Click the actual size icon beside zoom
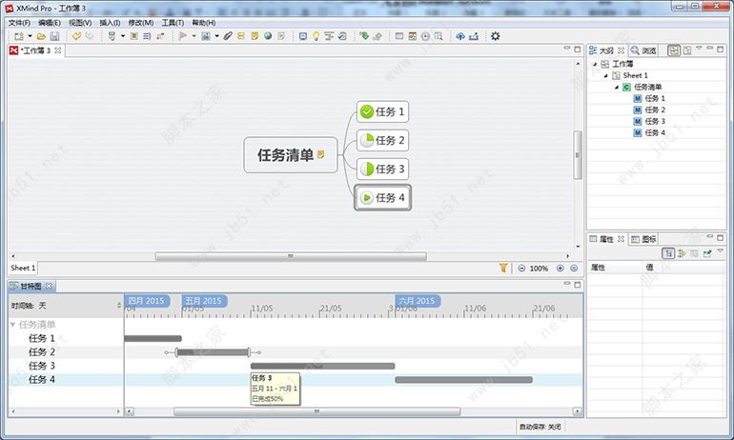The height and width of the screenshot is (440, 734). tap(574, 268)
